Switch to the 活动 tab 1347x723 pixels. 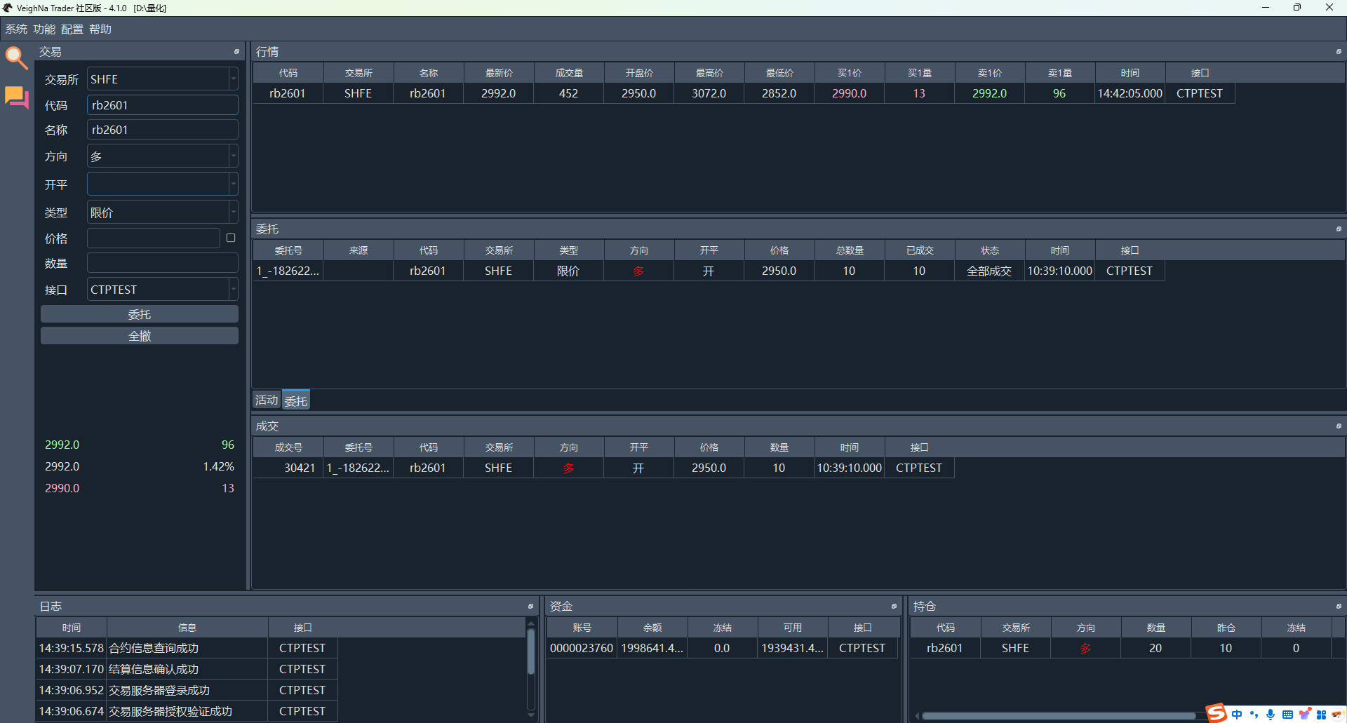267,400
